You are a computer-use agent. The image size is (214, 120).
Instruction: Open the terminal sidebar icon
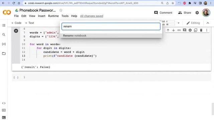click(4, 118)
